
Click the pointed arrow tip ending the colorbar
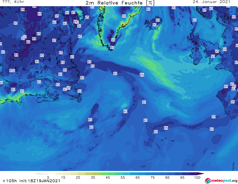pos(201,174)
